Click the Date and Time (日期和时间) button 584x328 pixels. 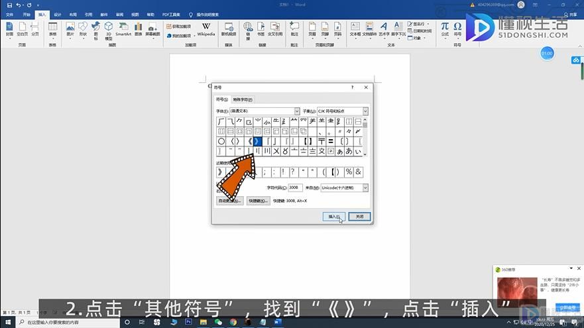[x=420, y=31]
